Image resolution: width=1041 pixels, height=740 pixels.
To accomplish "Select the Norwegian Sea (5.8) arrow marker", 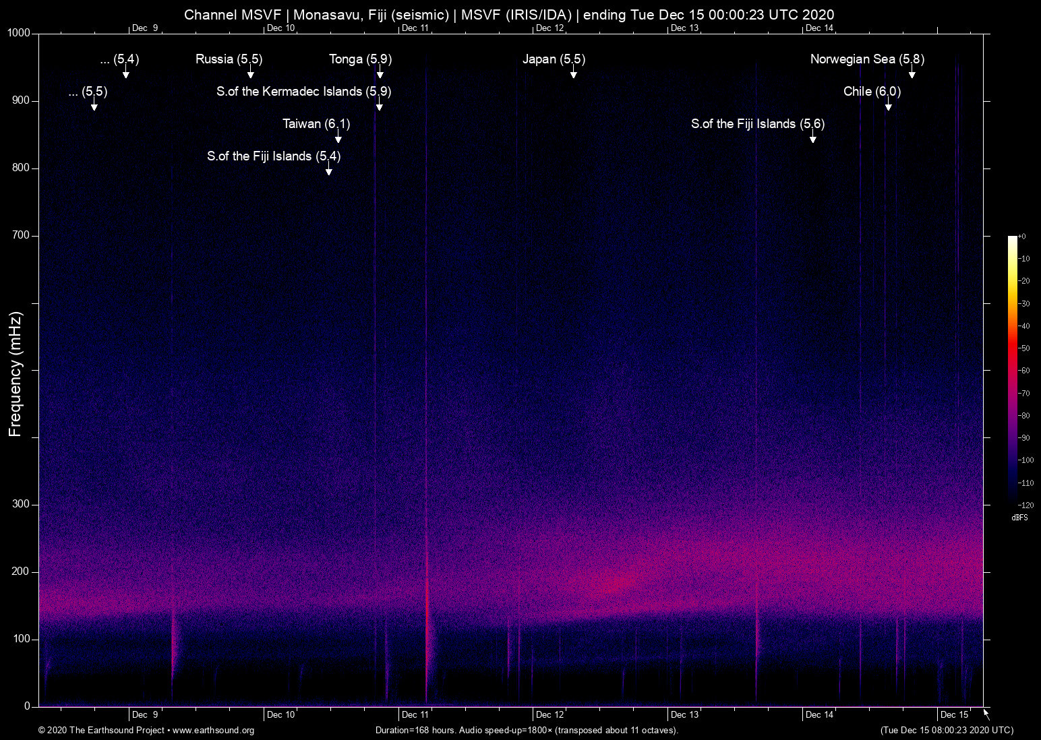I will 912,73.
